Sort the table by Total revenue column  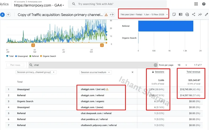click(x=193, y=71)
